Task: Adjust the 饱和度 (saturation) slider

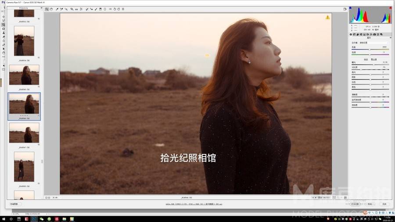Action: (370, 107)
